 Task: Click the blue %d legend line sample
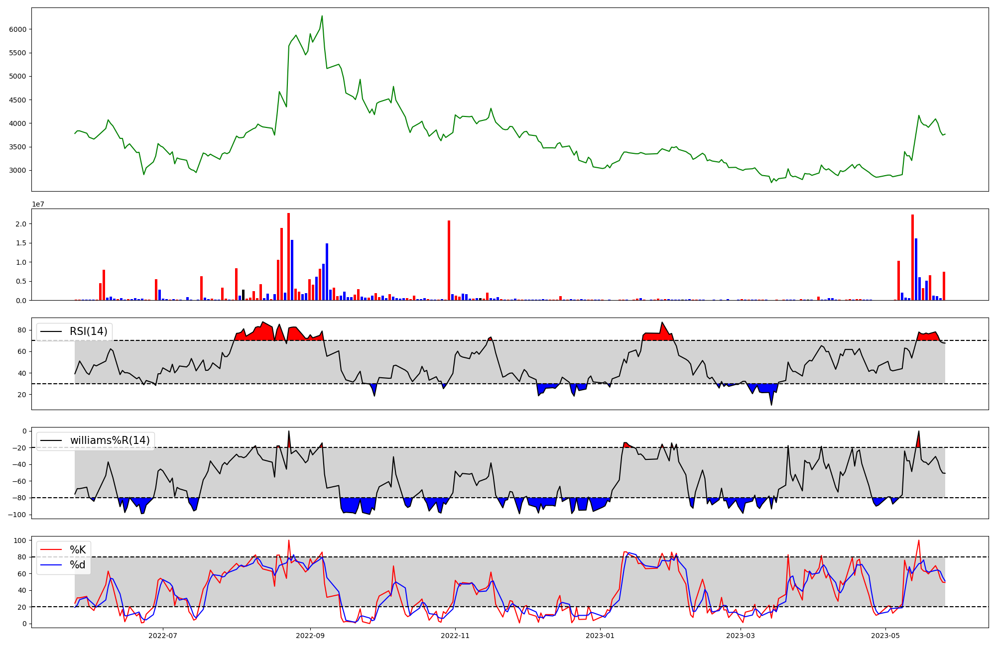coord(51,565)
